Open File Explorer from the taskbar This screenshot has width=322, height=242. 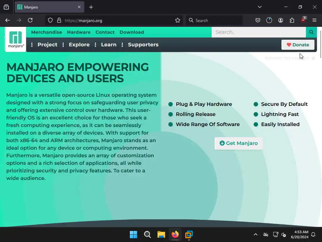(161, 234)
